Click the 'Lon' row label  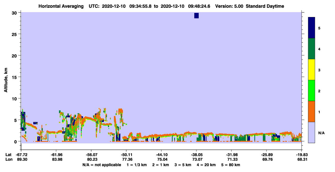[9, 159]
